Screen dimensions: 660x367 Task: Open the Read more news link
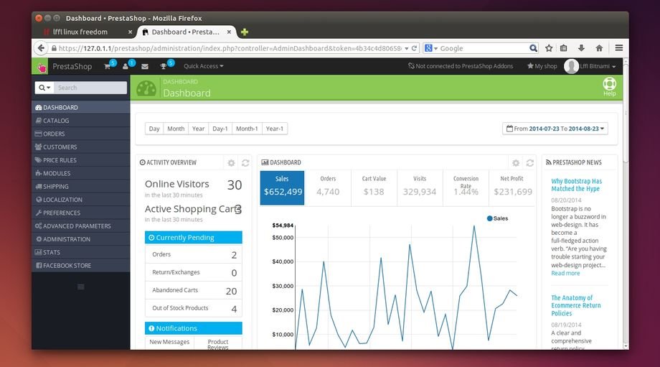pyautogui.click(x=565, y=273)
